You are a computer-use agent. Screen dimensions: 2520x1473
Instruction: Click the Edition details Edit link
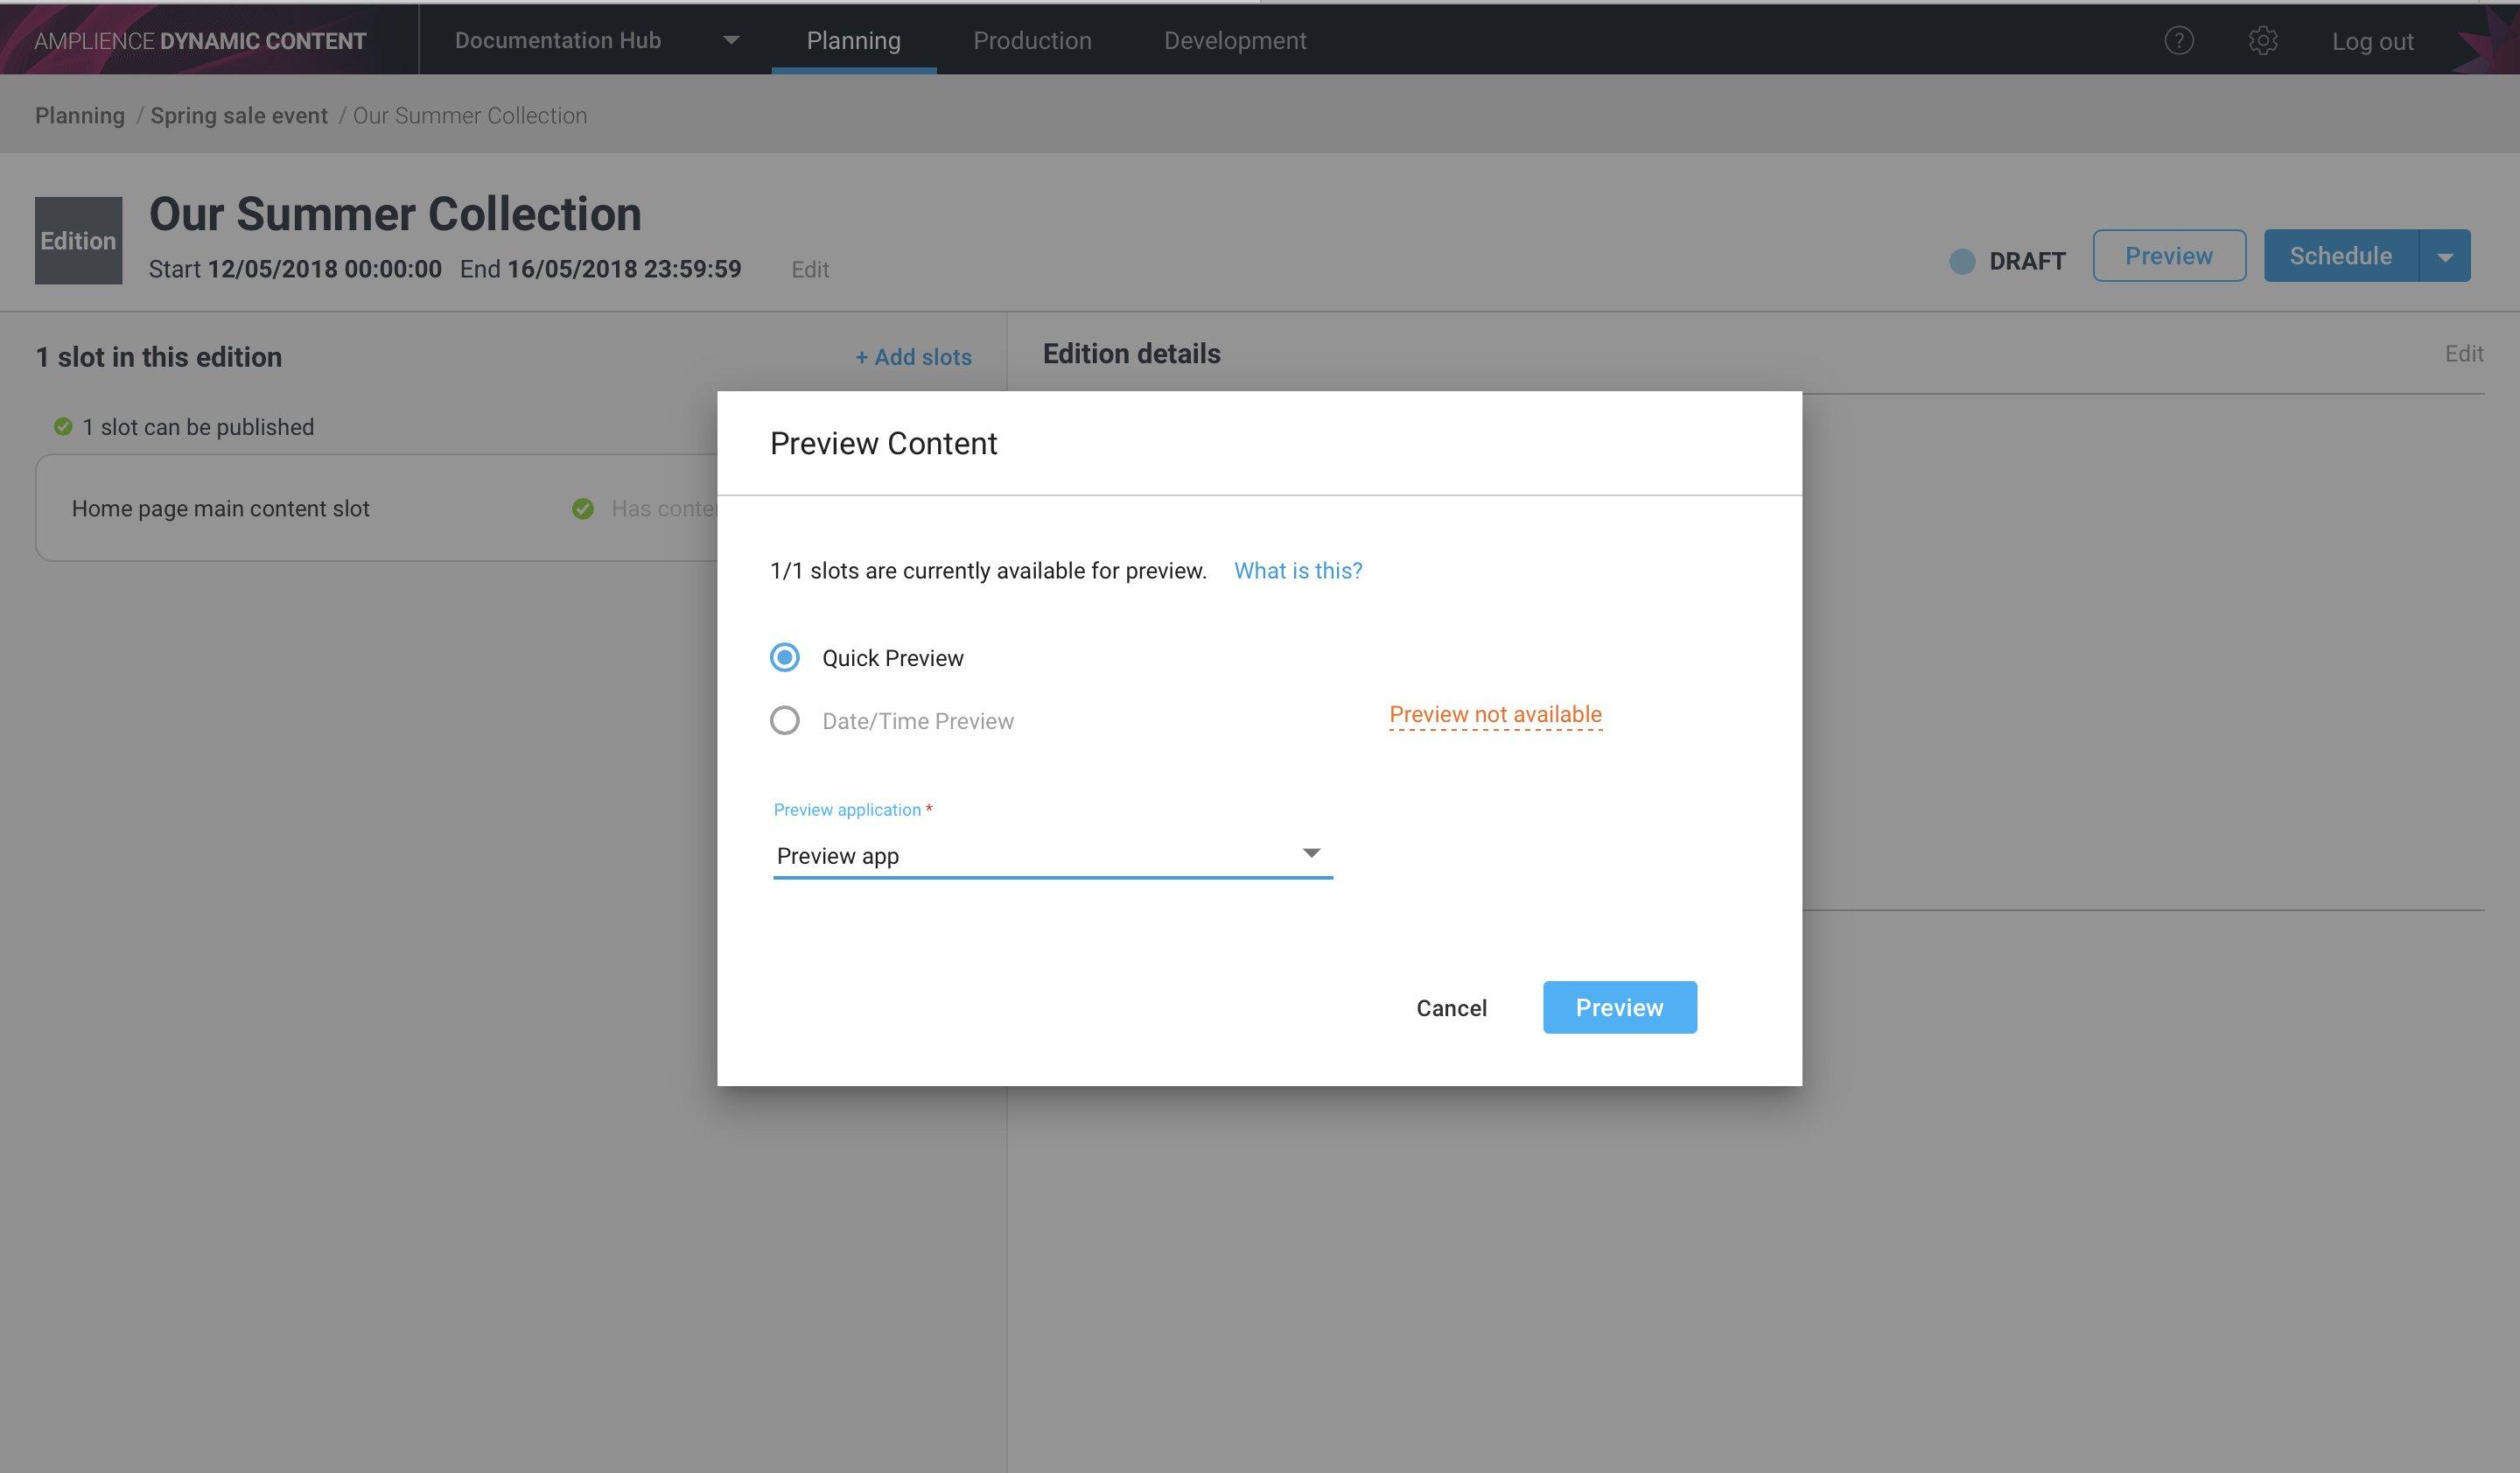point(2464,353)
